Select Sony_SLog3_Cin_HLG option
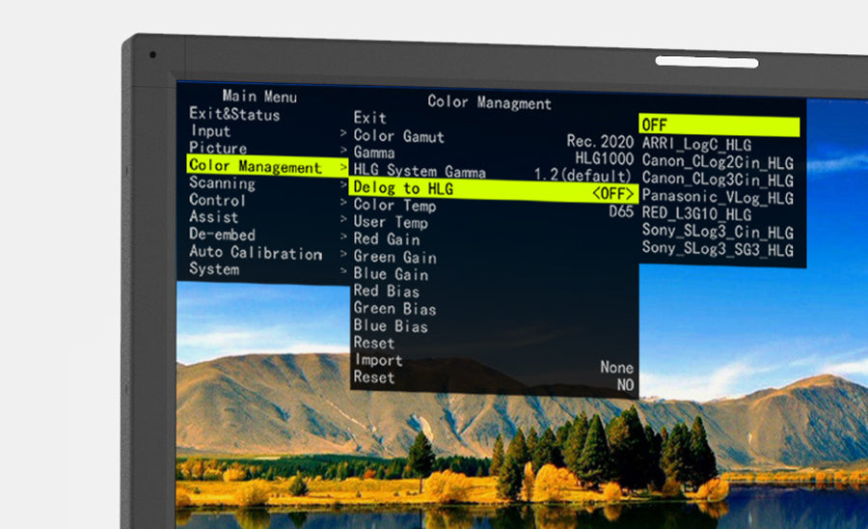The height and width of the screenshot is (529, 868). pyautogui.click(x=718, y=232)
